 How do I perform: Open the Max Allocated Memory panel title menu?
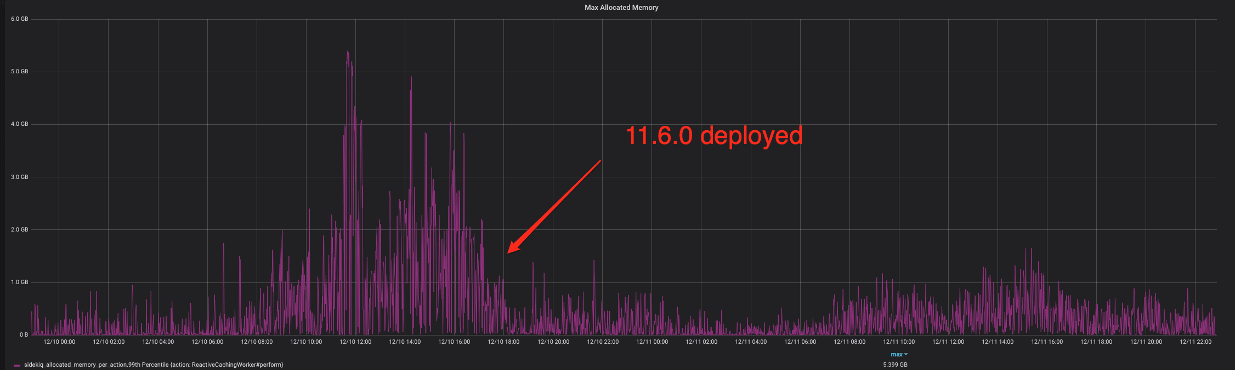(x=621, y=8)
